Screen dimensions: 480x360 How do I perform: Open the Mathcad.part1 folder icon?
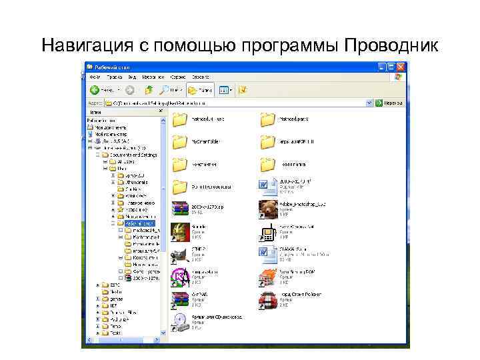(x=267, y=119)
